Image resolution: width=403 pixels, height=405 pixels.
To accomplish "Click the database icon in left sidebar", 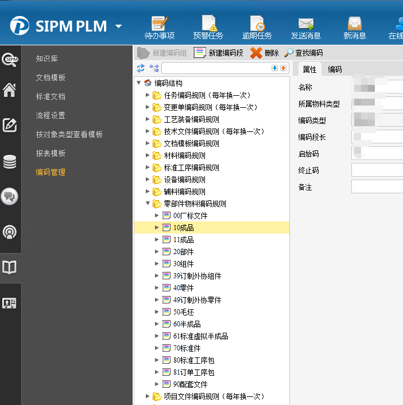I will pos(10,162).
